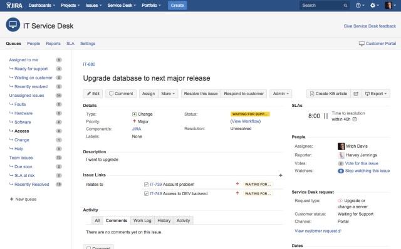The height and width of the screenshot is (249, 401).
Task: Open the Portfolio dropdown menu
Action: pos(151,6)
